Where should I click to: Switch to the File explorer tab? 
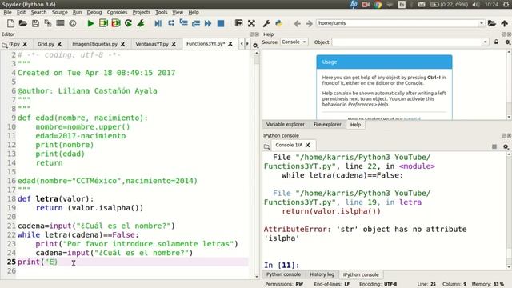pyautogui.click(x=327, y=125)
